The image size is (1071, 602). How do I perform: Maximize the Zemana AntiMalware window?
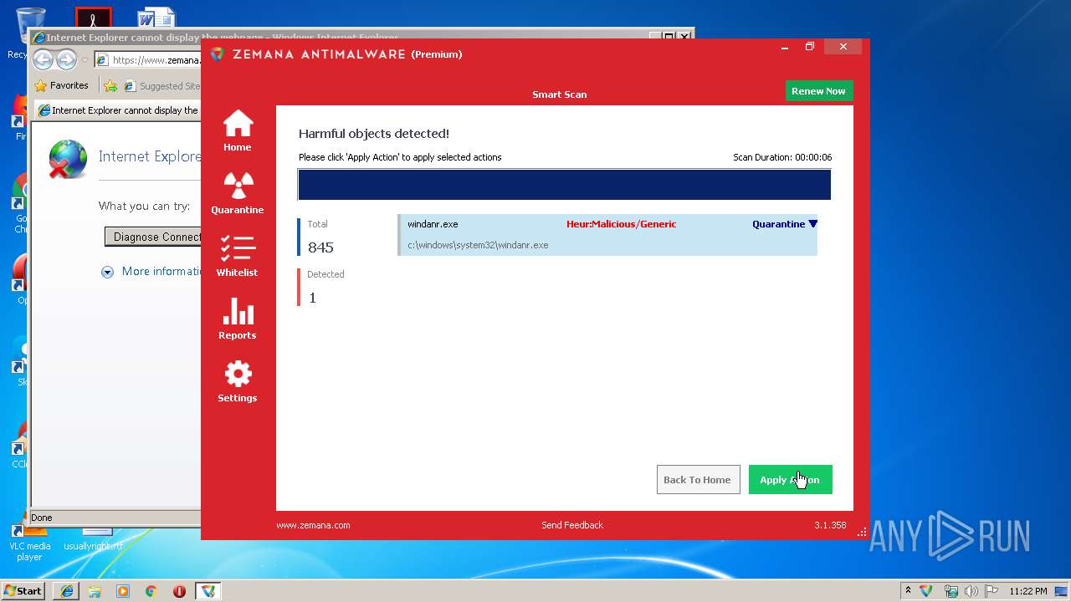(x=810, y=47)
